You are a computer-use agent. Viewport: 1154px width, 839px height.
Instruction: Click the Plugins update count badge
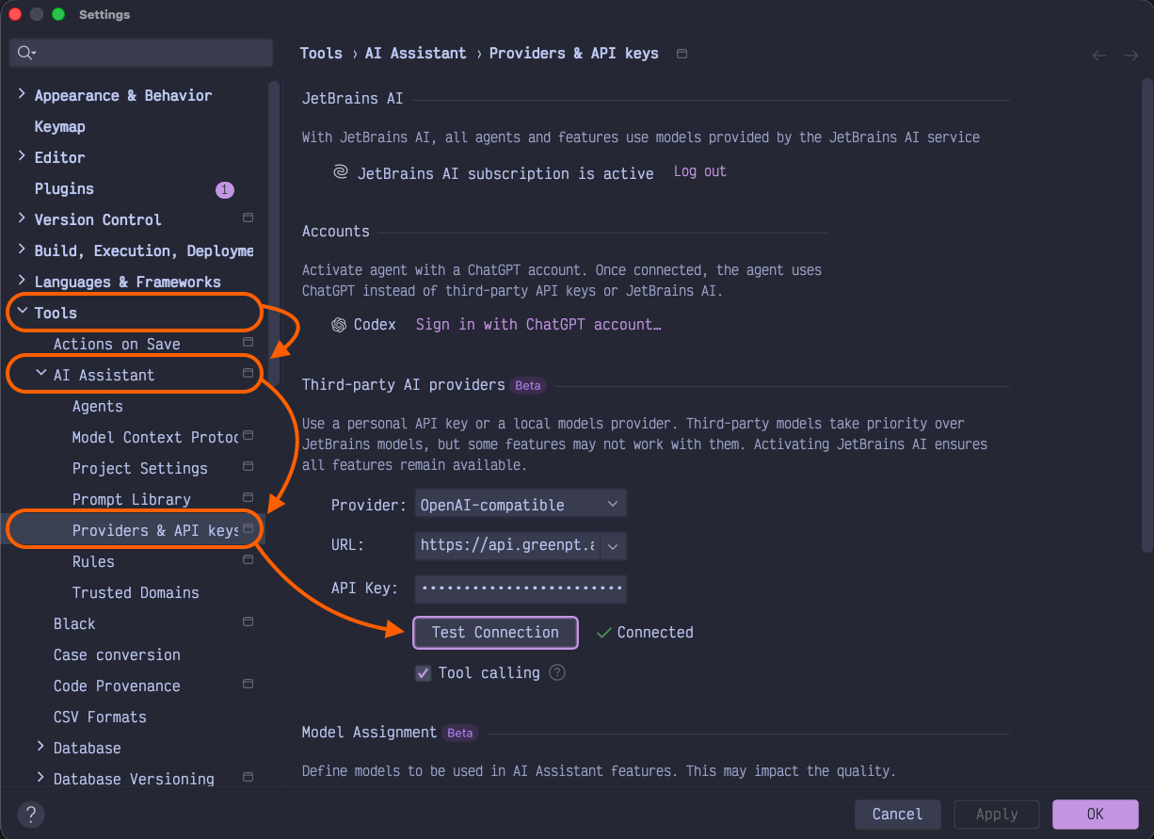pos(224,189)
